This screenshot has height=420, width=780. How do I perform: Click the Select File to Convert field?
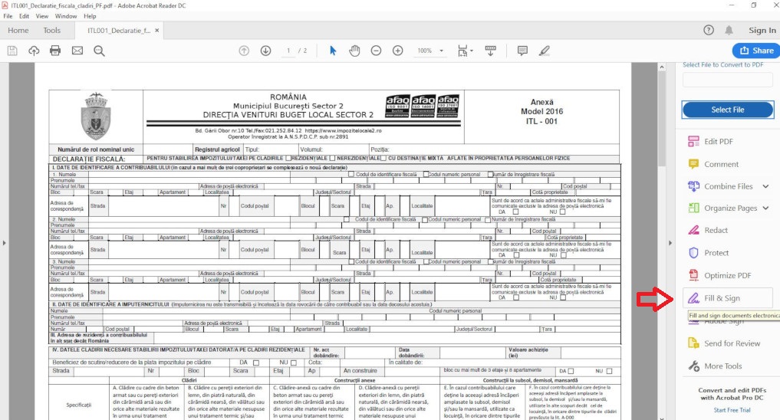click(727, 80)
